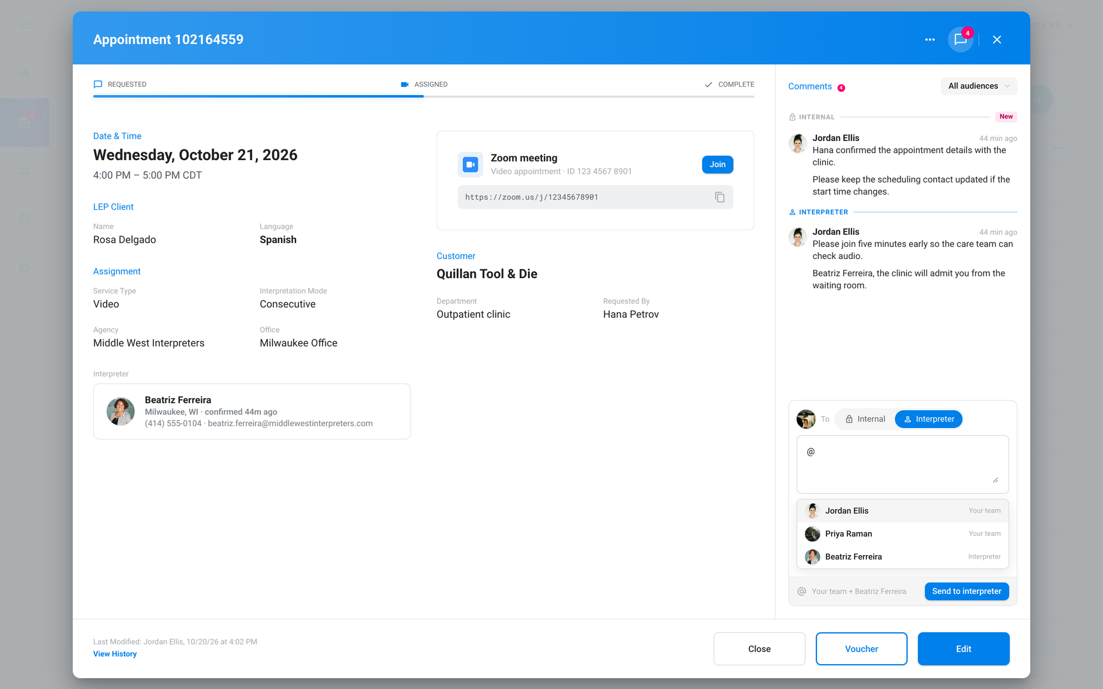Click your avatar beside To label
This screenshot has width=1103, height=689.
pyautogui.click(x=806, y=419)
